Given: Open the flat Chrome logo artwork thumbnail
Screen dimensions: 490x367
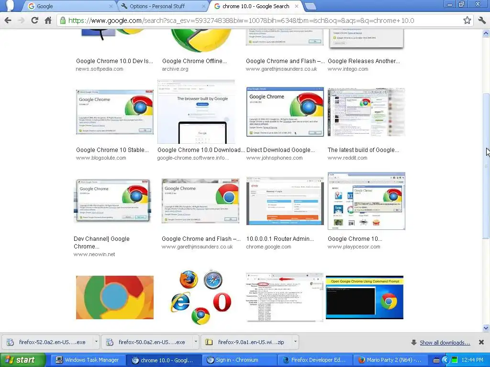Looking at the screenshot, I should [115, 297].
